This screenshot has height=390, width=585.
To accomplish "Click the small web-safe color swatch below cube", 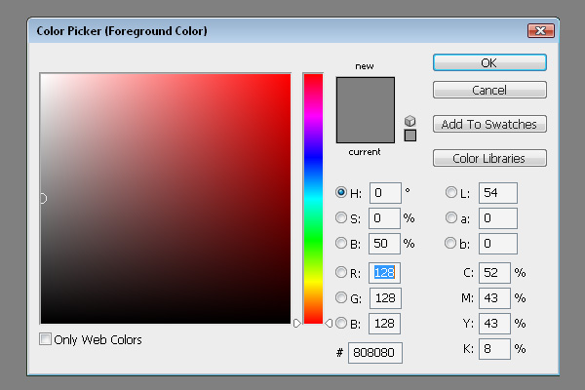I will click(409, 136).
